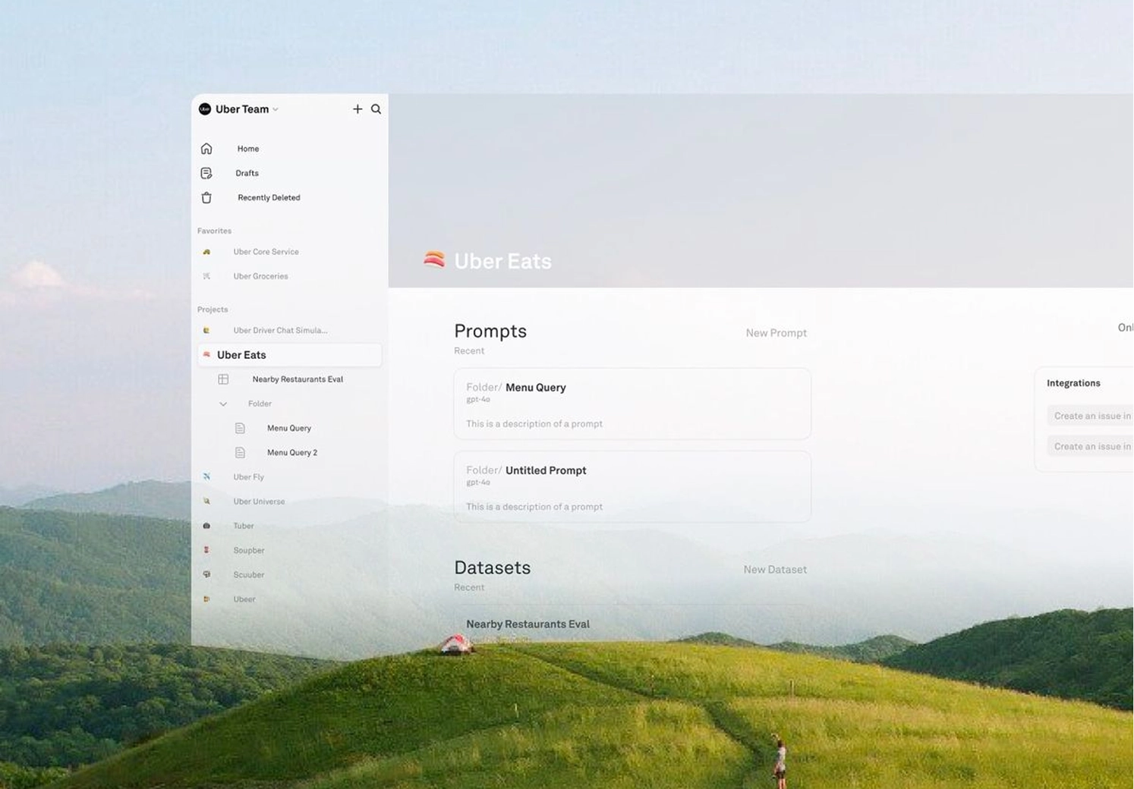Click New Prompt button
The image size is (1134, 789).
pos(776,333)
